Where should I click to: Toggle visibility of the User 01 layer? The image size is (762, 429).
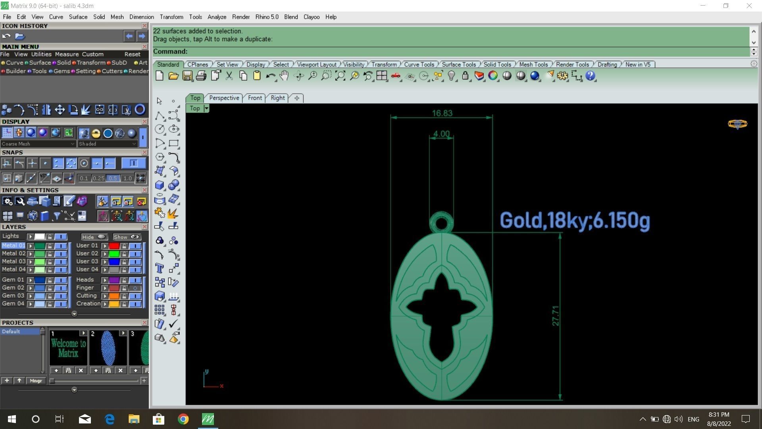click(x=135, y=246)
